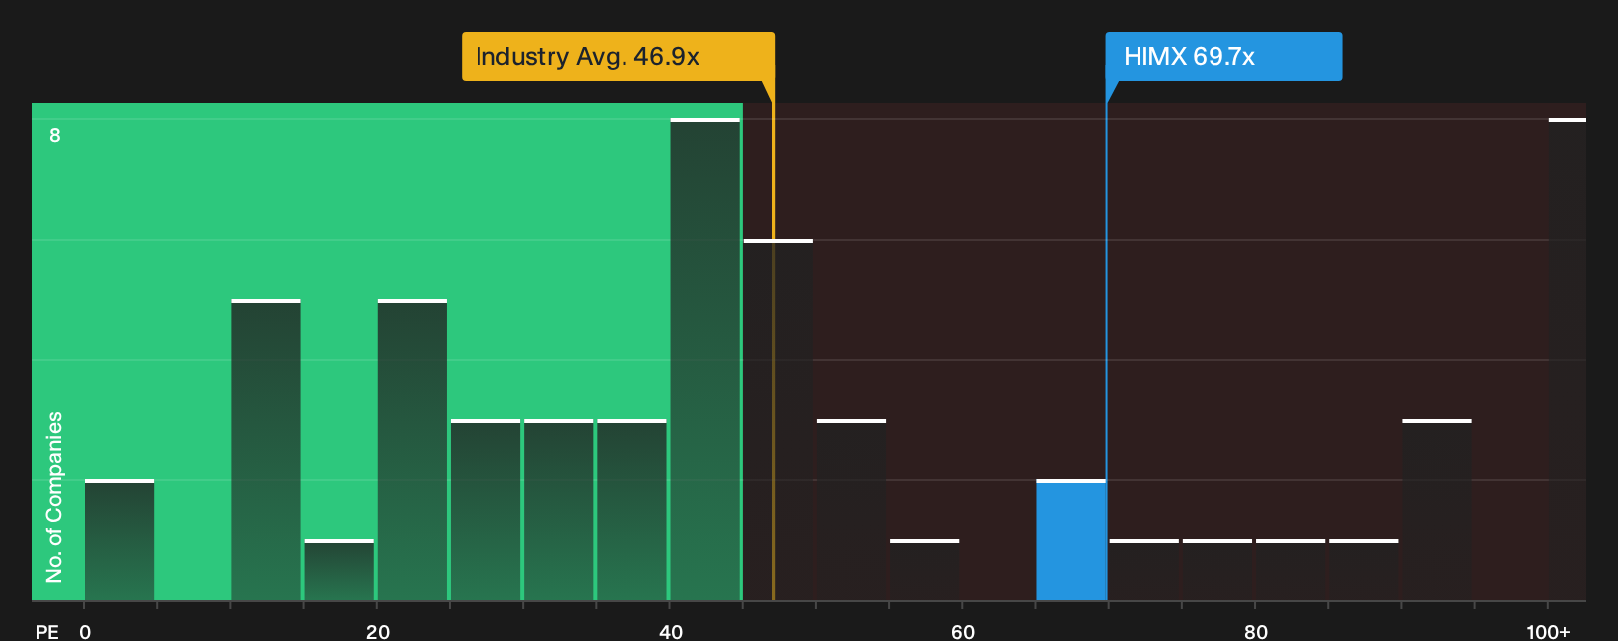Select the bar at PE 35-40
This screenshot has width=1618, height=641.
tap(631, 510)
